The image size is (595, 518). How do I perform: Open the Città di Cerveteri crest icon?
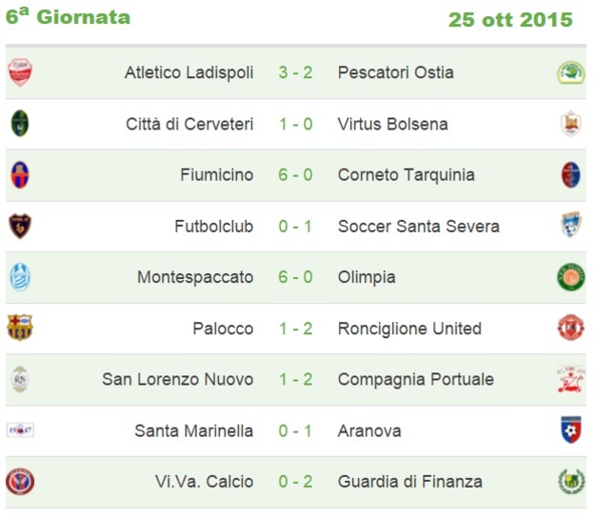tap(20, 124)
